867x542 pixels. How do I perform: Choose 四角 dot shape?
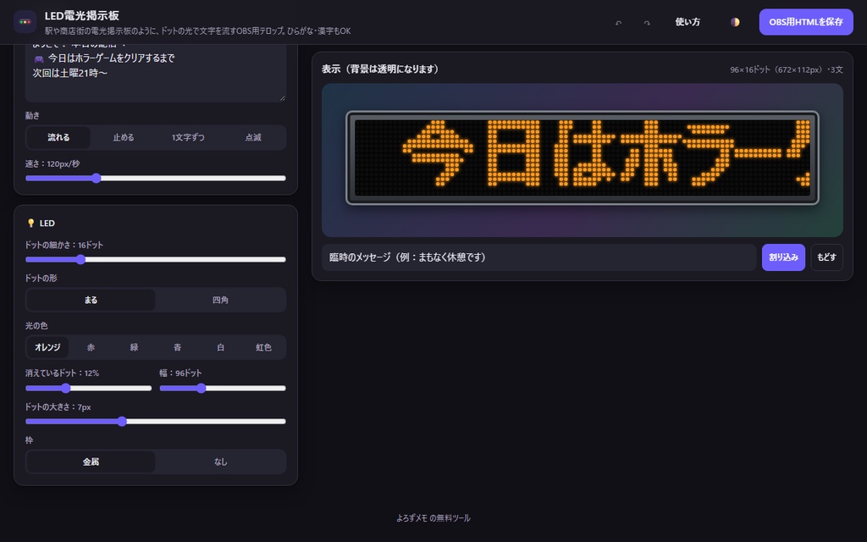coord(221,300)
